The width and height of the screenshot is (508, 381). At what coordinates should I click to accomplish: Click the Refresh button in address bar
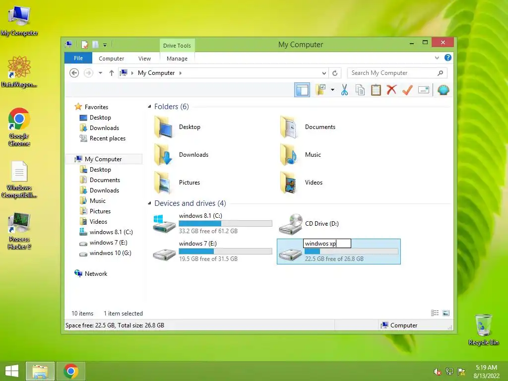point(335,73)
